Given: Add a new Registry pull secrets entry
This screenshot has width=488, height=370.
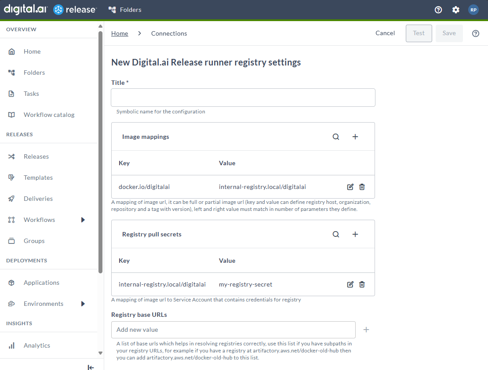Looking at the screenshot, I should (x=355, y=234).
